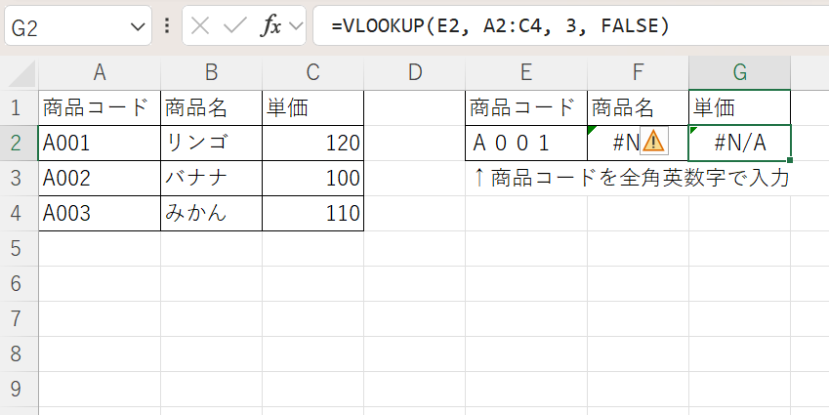Select cell E2 with full-width Ａ００１
The image size is (829, 415).
pos(526,144)
